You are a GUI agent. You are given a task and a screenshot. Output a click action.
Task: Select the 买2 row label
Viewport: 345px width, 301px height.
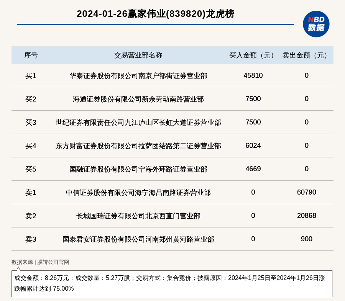pos(31,99)
